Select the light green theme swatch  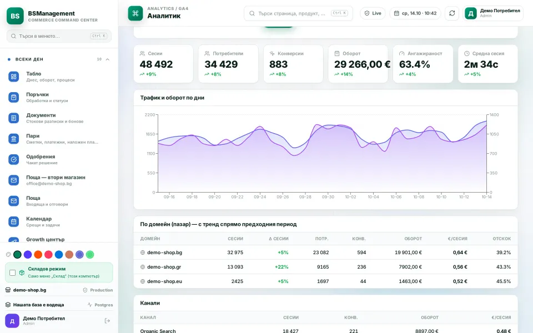[90, 255]
